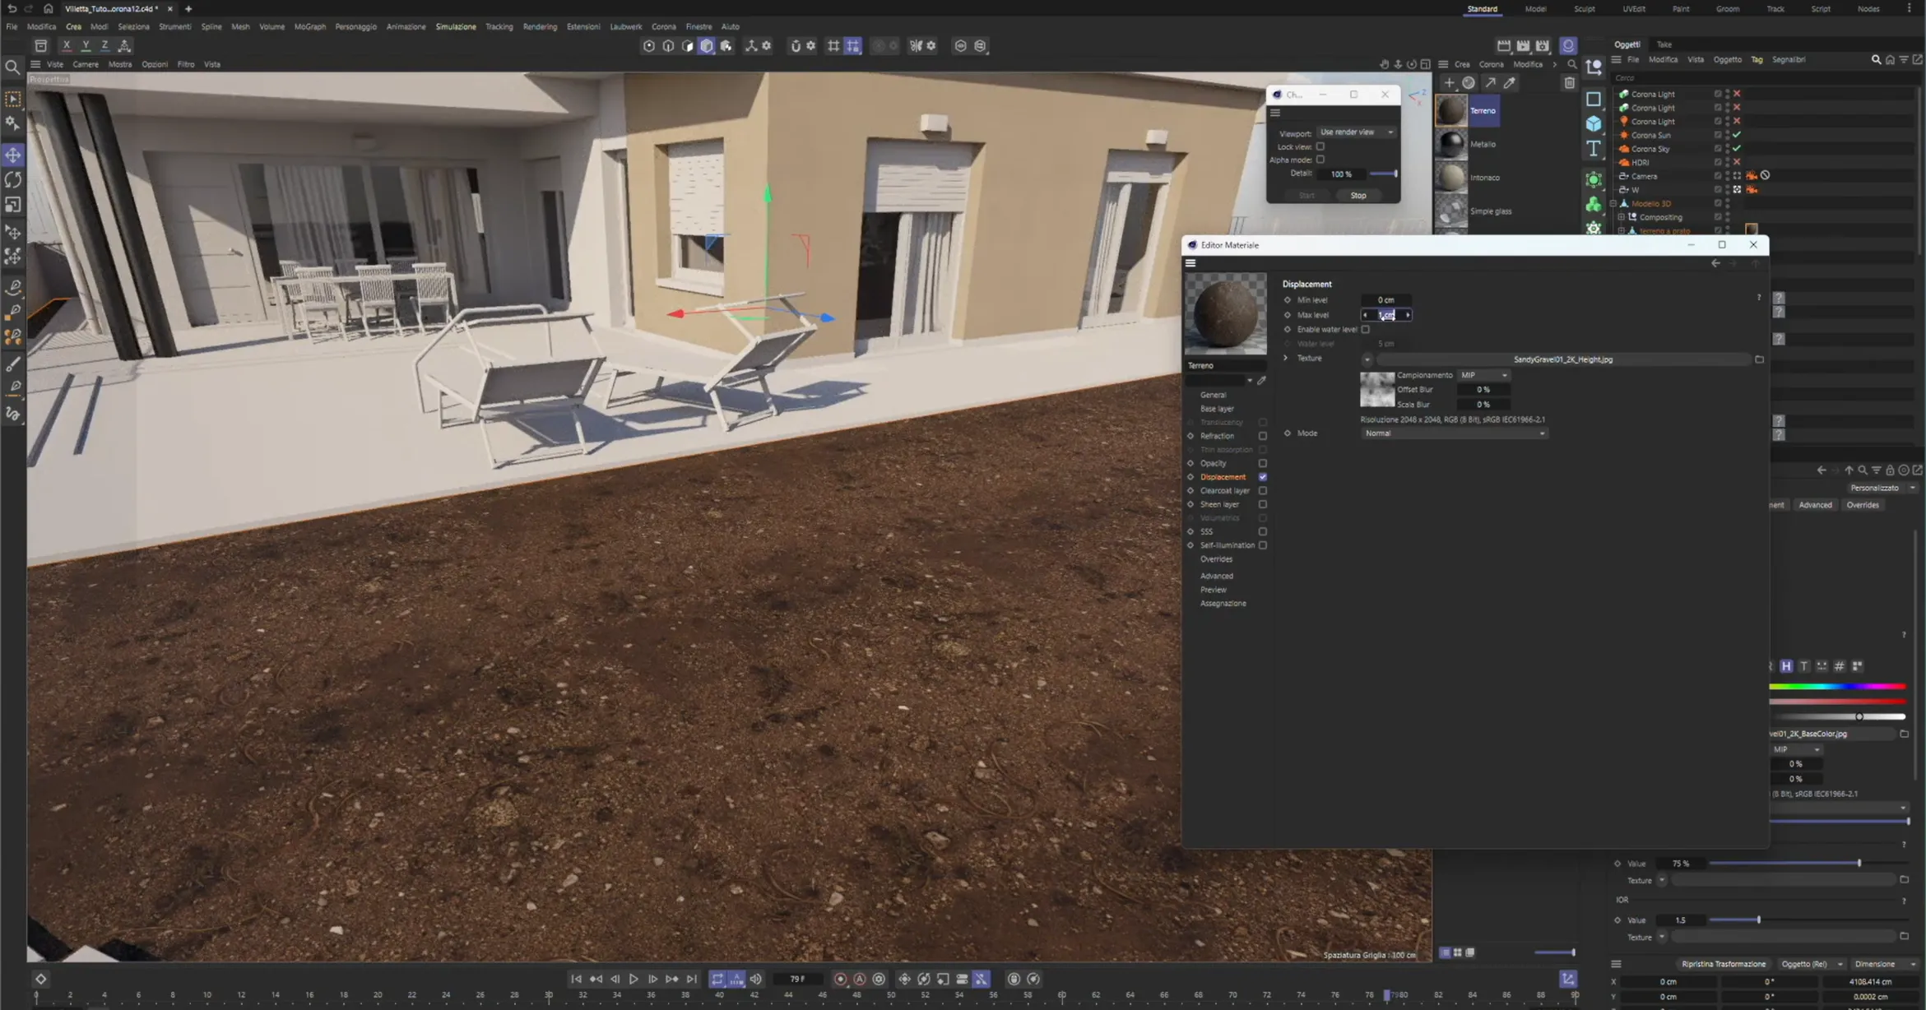Select the Move tool in left toolbar
Image resolution: width=1926 pixels, height=1010 pixels.
(x=13, y=155)
